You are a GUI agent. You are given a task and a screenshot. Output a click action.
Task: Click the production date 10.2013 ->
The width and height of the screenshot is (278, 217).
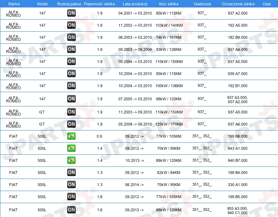coord(135,160)
